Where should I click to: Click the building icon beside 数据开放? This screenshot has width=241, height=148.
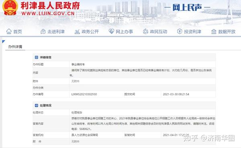click(x=214, y=32)
